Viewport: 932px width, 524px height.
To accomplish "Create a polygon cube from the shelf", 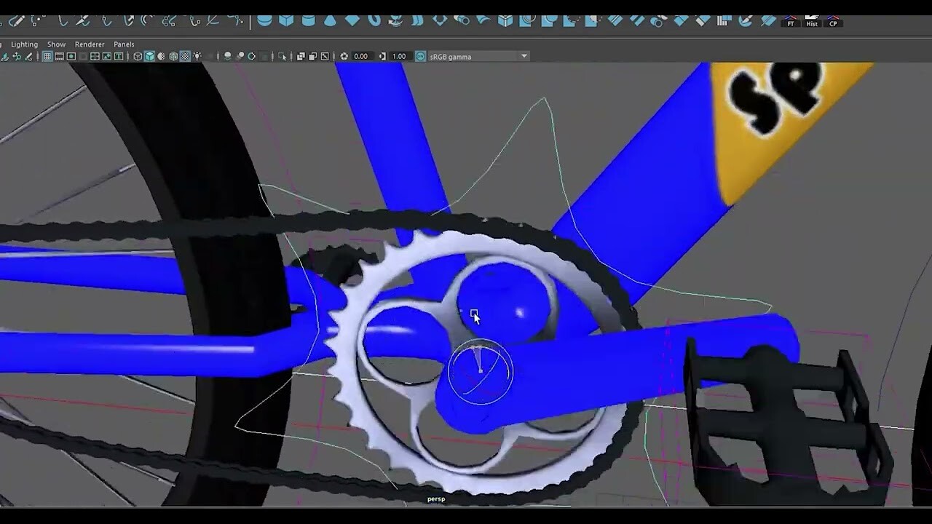I will tap(285, 21).
